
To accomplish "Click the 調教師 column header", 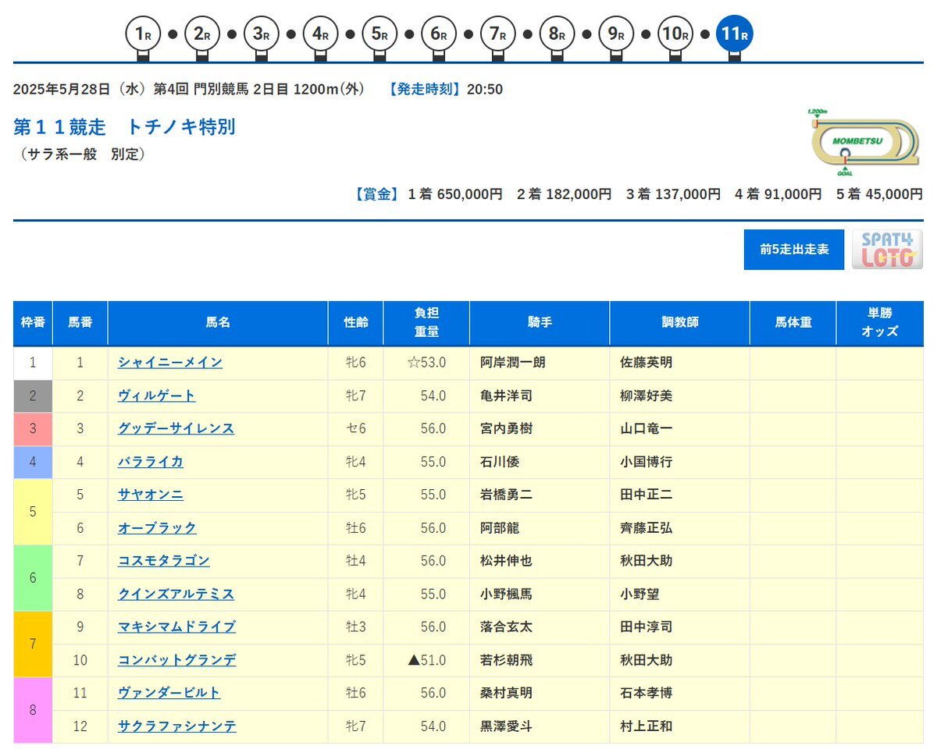I will 680,323.
